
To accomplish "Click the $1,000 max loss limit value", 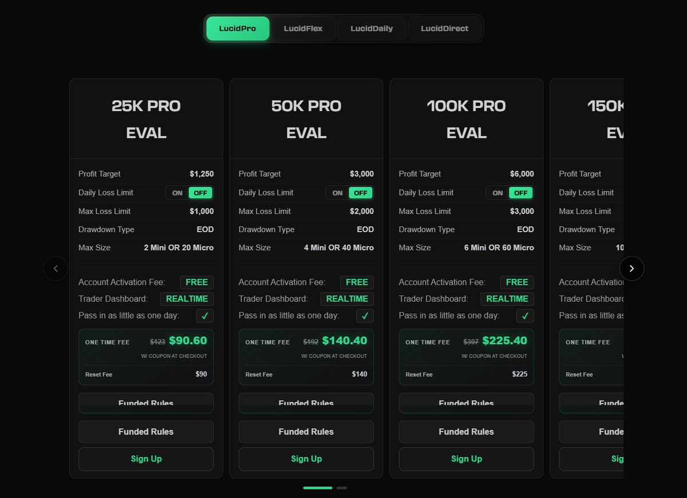I will point(202,211).
